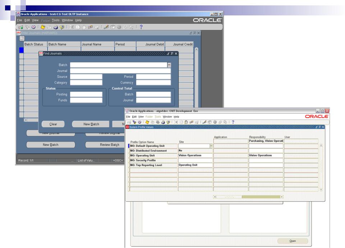This screenshot has height=248, width=345.
Task: Click Responsibility value 'Vision Operations' cell
Action: pos(266,156)
